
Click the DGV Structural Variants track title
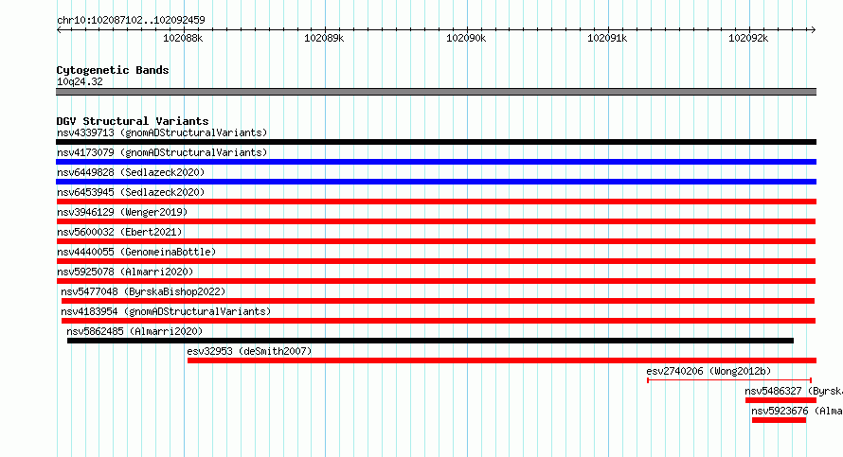[133, 121]
